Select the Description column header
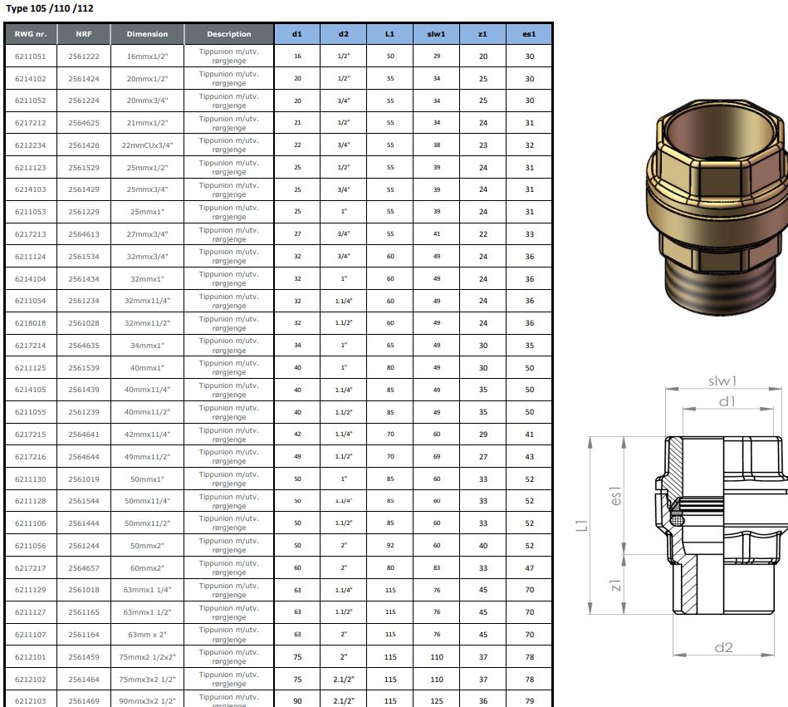This screenshot has width=788, height=707. 228,34
